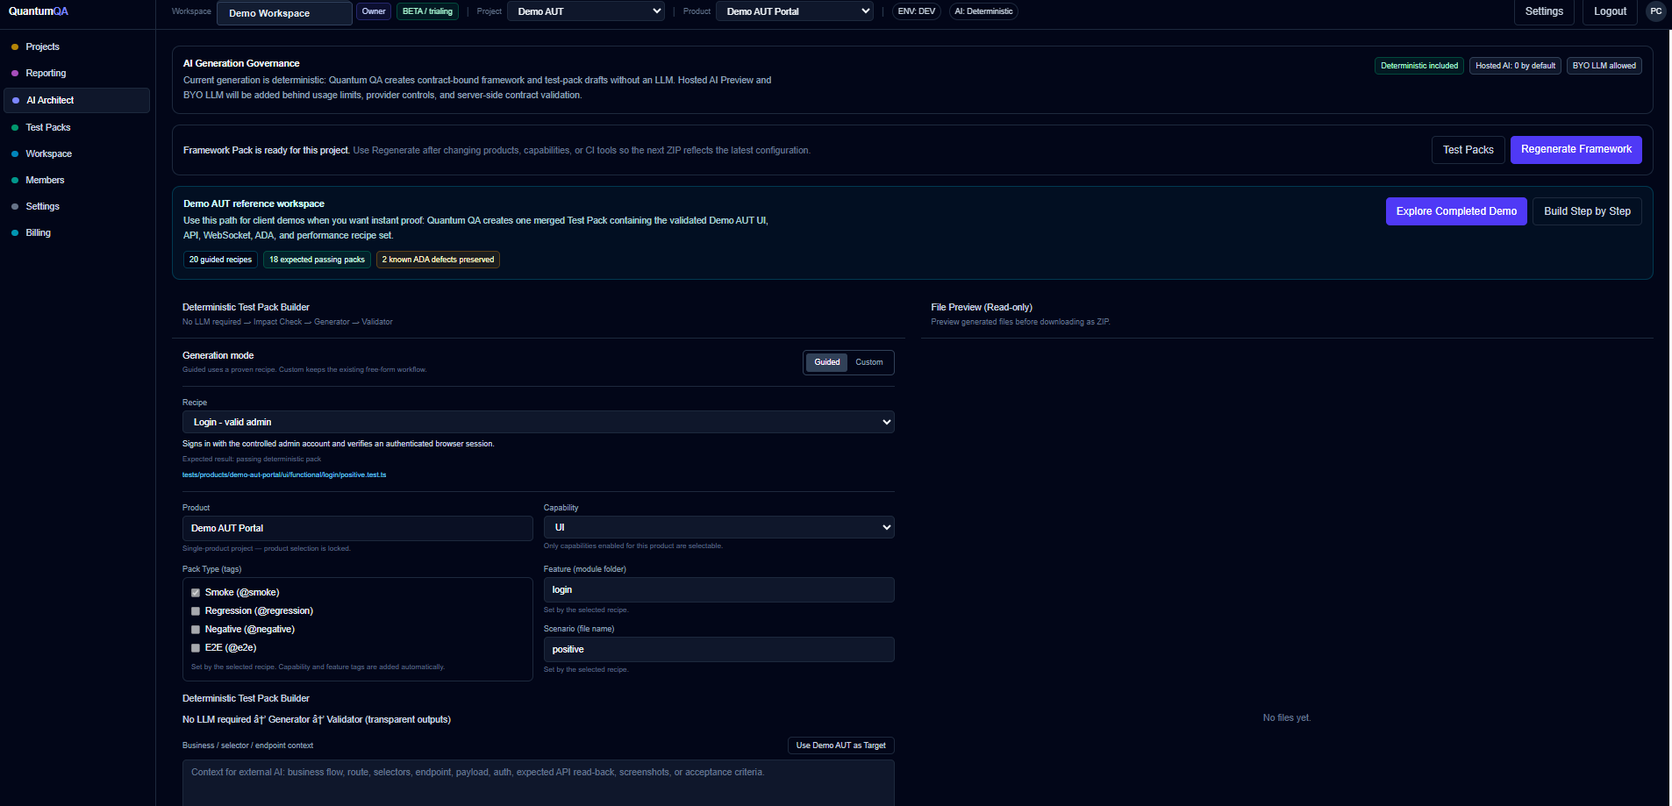Click the No files yet. message
1672x806 pixels.
(1287, 717)
